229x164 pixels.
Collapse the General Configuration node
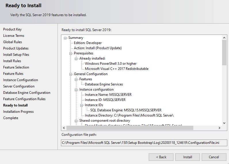click(x=71, y=74)
